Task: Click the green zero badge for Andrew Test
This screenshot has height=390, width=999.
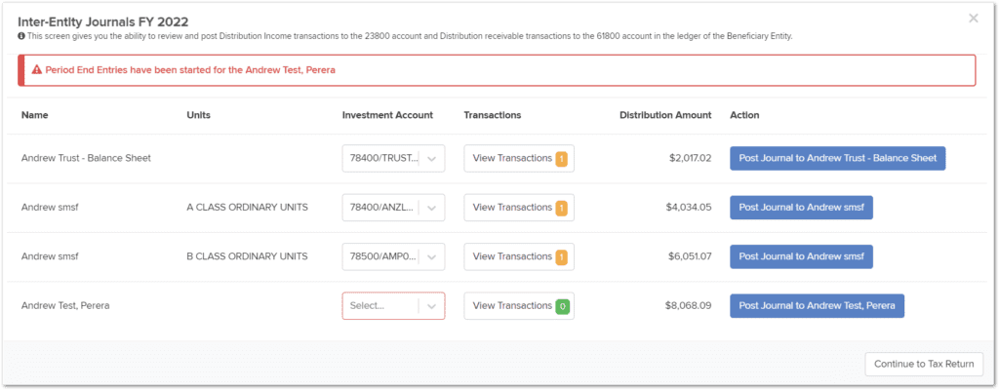Action: tap(561, 306)
